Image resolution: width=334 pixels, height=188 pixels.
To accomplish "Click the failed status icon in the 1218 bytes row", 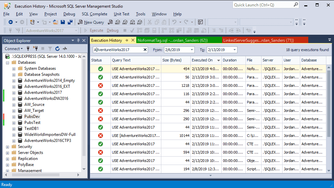I will tap(101, 85).
